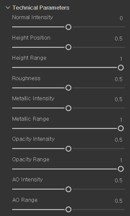This screenshot has width=130, height=216.
Task: Select the Height Range value field
Action: (121, 59)
